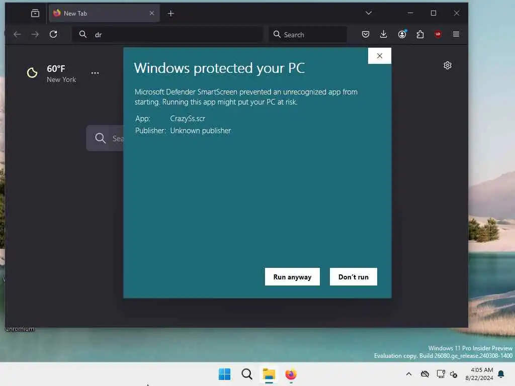Open Firefox View icon in tab bar
This screenshot has height=386, width=515.
35,13
